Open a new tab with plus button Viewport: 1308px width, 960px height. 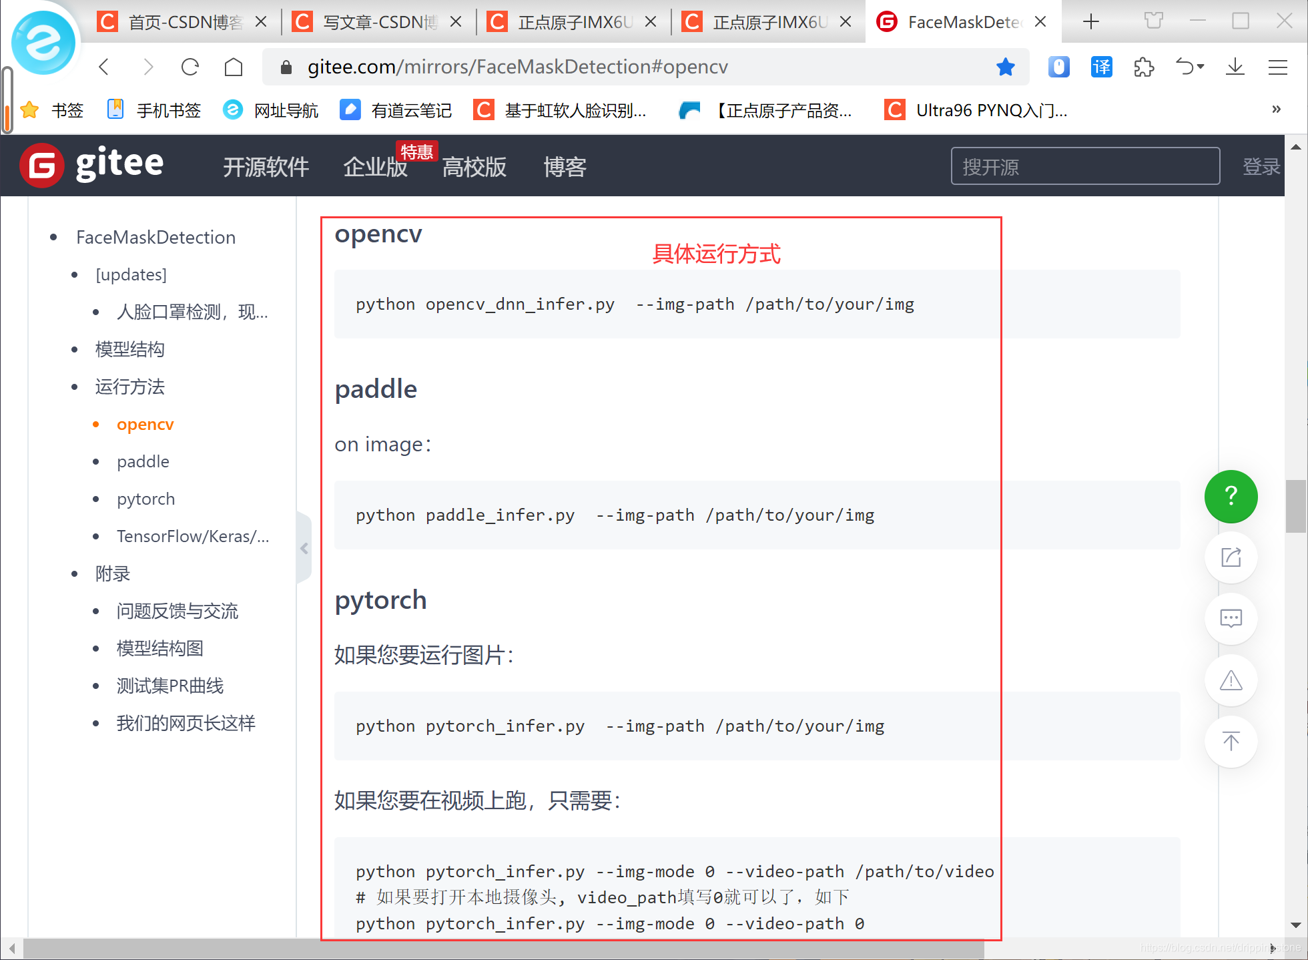coord(1091,21)
